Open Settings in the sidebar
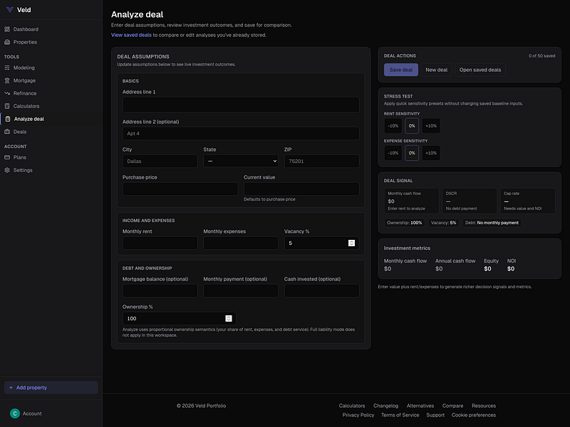Viewport: 570px width, 427px height. pyautogui.click(x=51, y=170)
